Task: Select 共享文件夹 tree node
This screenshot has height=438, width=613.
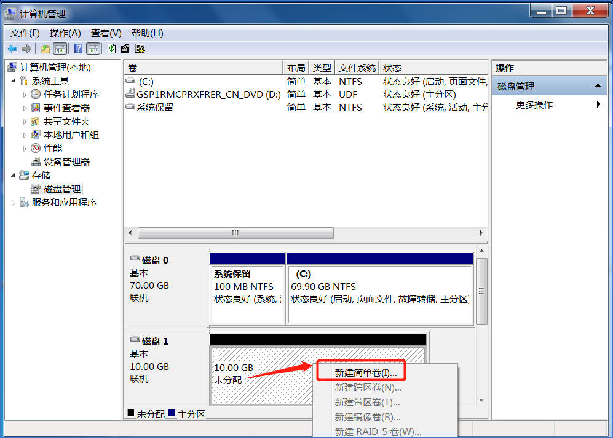Action: coord(66,121)
